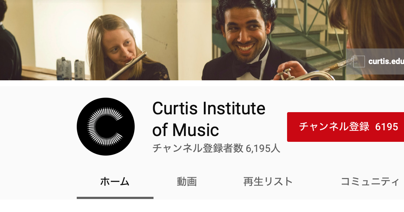The width and height of the screenshot is (404, 212).
Task: Subscribe using the red チャンネル登録 button
Action: pyautogui.click(x=345, y=127)
